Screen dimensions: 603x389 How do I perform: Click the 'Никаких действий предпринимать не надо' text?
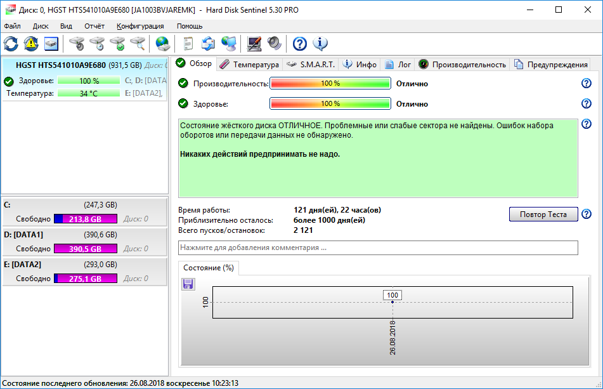click(x=260, y=154)
